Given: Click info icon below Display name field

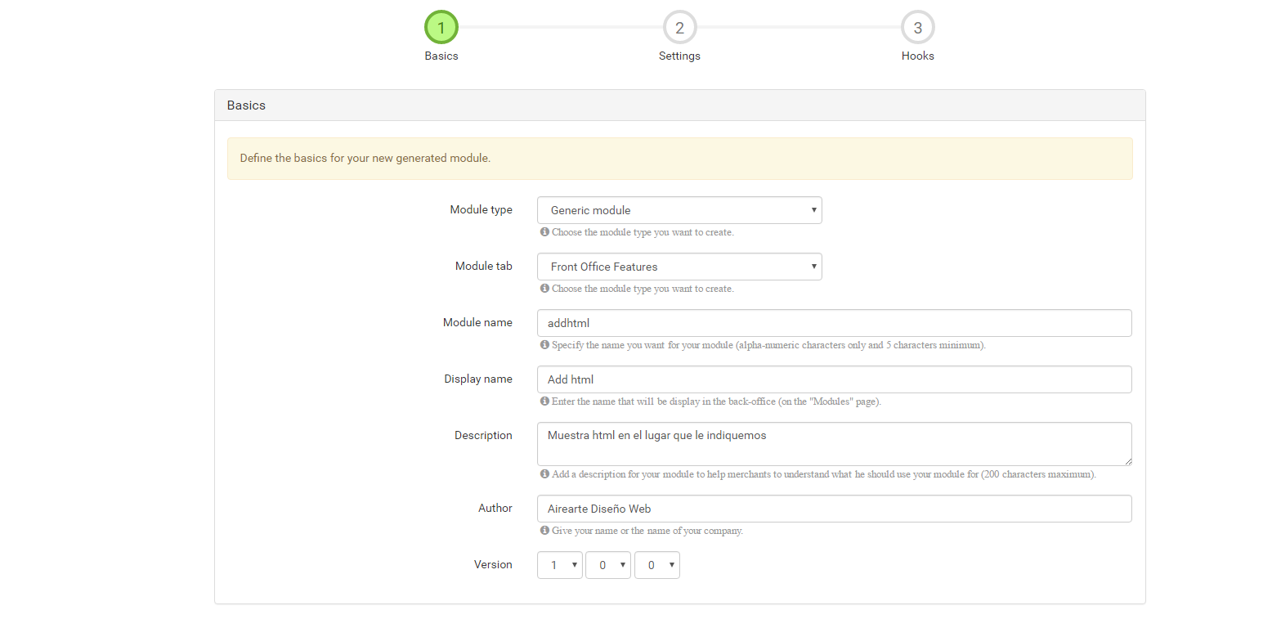Looking at the screenshot, I should coord(545,401).
